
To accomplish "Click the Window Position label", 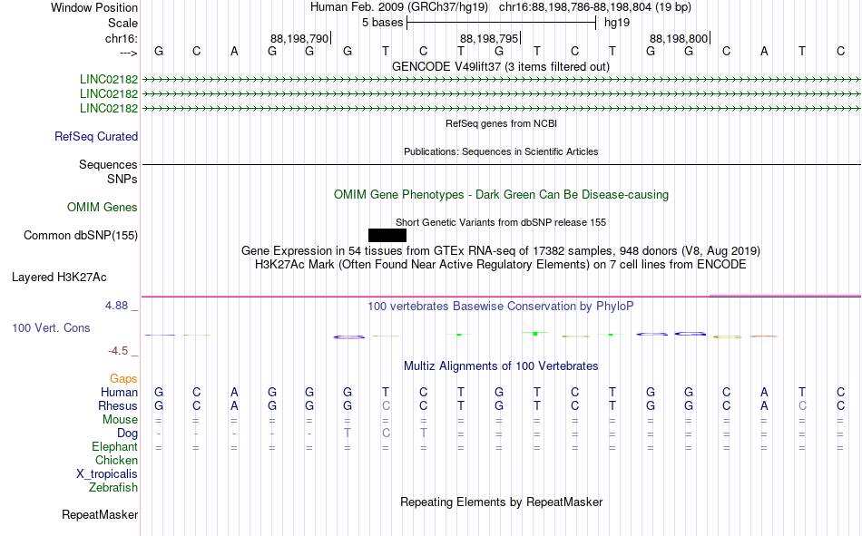I will (x=94, y=7).
